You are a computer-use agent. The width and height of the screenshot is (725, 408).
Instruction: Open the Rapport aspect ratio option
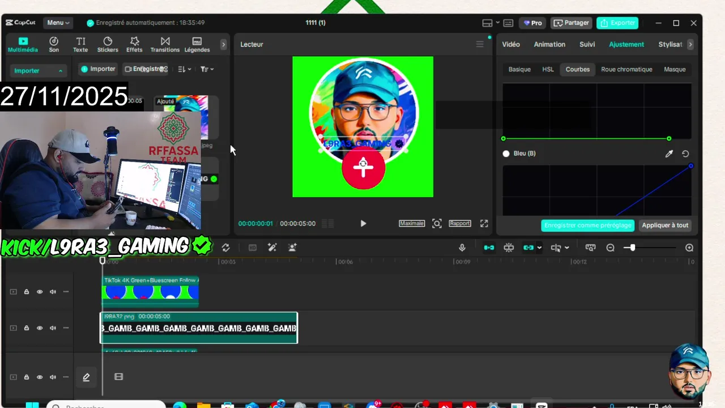pyautogui.click(x=460, y=223)
